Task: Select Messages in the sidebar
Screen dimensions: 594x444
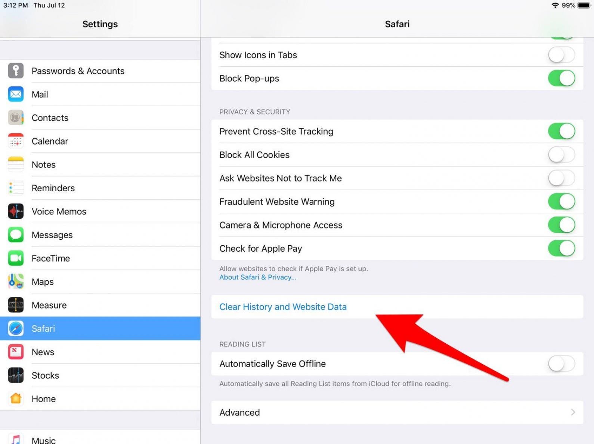Action: (x=52, y=235)
